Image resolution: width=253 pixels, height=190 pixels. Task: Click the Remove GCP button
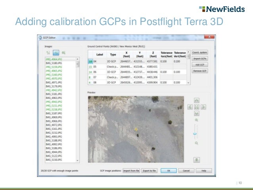(200, 71)
